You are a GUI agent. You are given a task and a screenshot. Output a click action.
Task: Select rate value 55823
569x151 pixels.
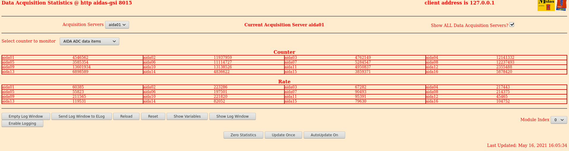[78, 92]
